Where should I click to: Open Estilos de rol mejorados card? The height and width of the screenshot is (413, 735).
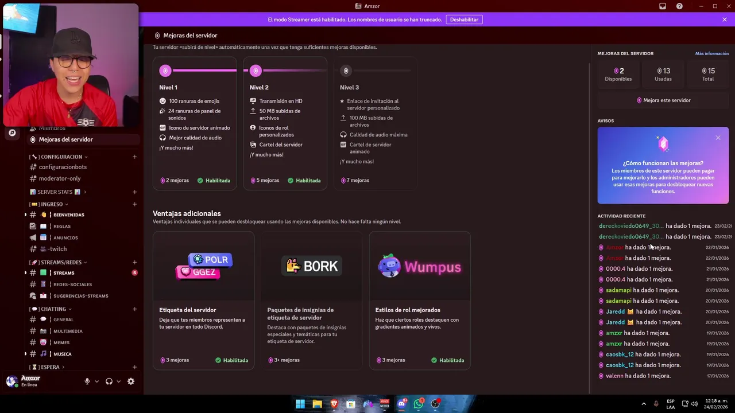pyautogui.click(x=420, y=301)
